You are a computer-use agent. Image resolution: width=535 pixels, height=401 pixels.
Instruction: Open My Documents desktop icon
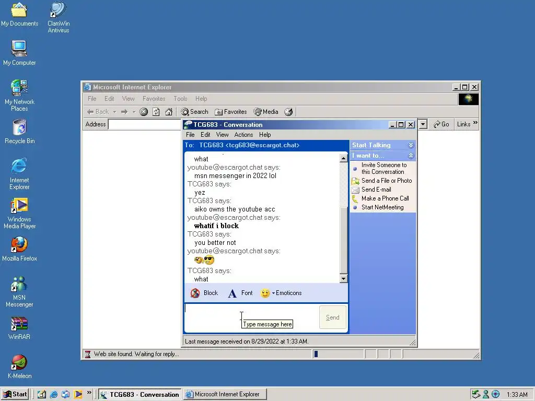19,14
